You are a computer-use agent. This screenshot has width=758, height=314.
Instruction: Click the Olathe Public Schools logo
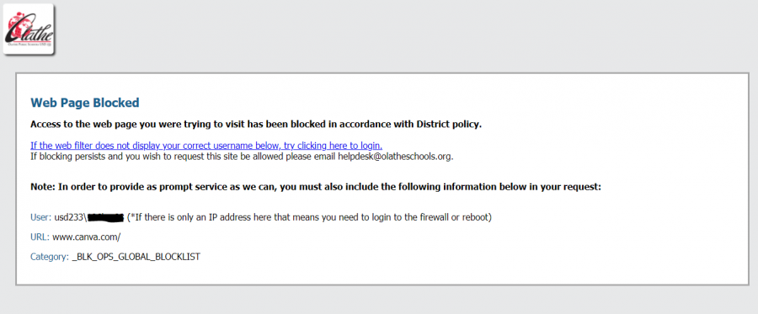(29, 29)
